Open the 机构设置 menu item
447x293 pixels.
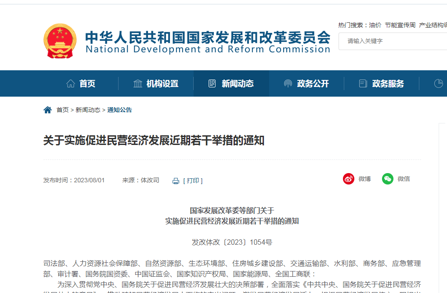[162, 83]
